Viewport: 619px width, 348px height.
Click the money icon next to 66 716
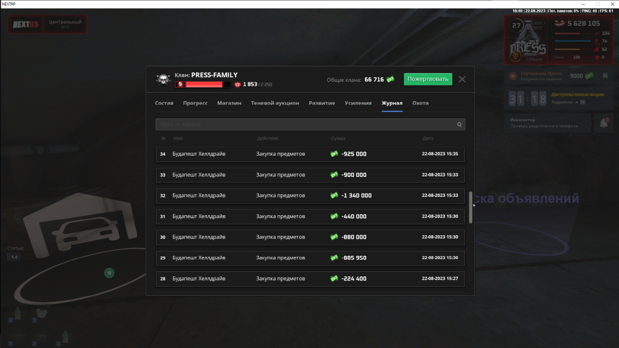[x=390, y=79]
